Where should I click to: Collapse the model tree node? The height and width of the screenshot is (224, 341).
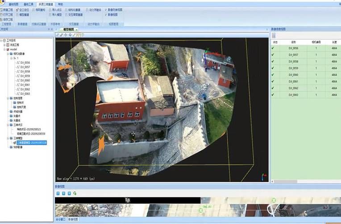[x=4, y=49]
